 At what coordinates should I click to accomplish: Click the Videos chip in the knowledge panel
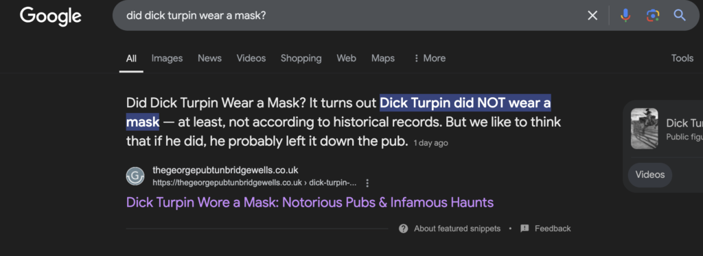tap(650, 175)
